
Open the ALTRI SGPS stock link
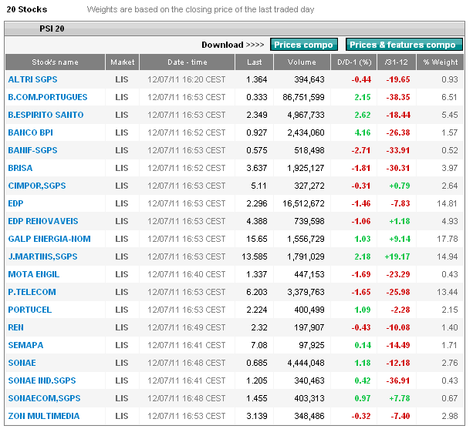[x=32, y=79]
